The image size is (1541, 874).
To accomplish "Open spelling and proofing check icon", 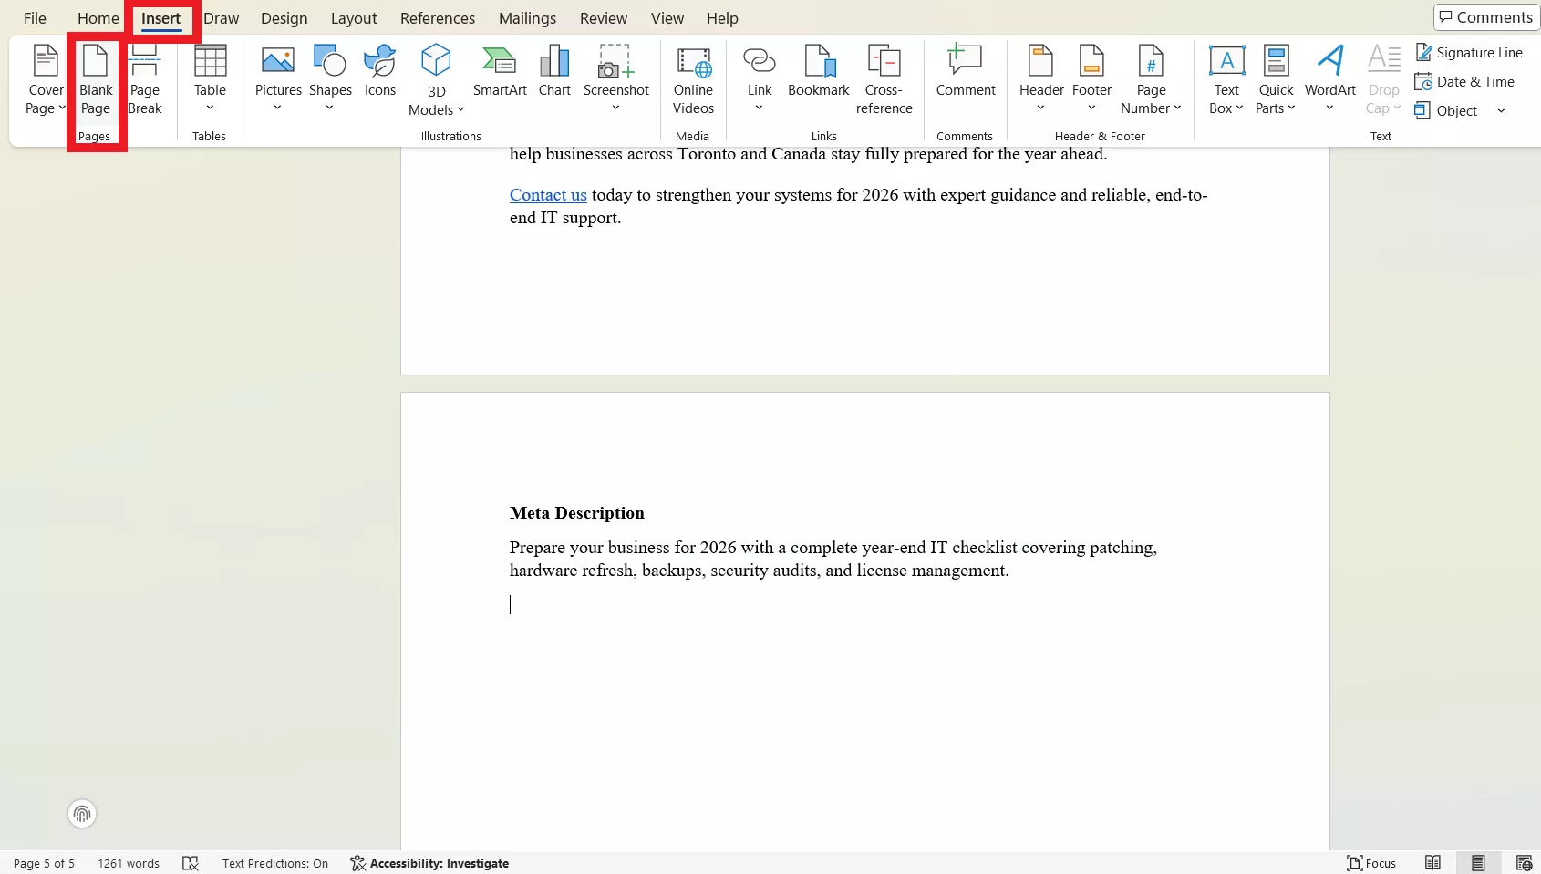I will coord(191,863).
